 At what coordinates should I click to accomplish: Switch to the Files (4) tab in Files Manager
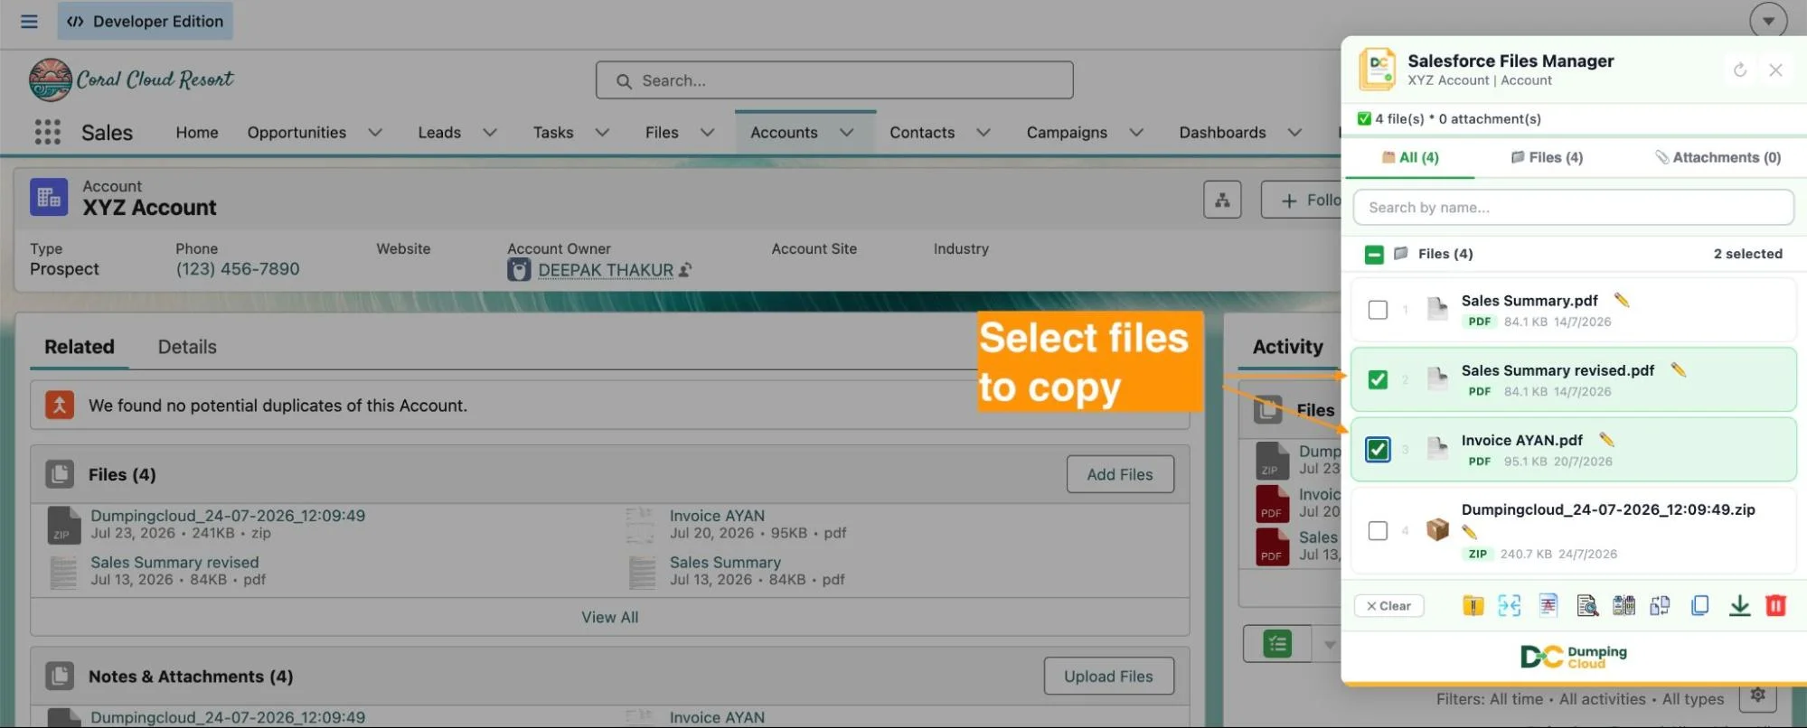tap(1547, 157)
